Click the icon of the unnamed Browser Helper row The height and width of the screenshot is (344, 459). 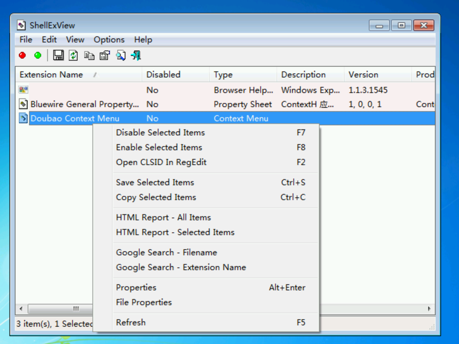point(23,89)
